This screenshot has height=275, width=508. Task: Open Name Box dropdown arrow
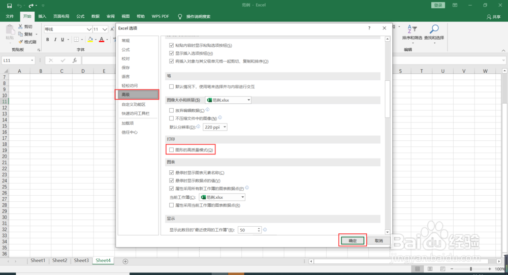[x=32, y=60]
